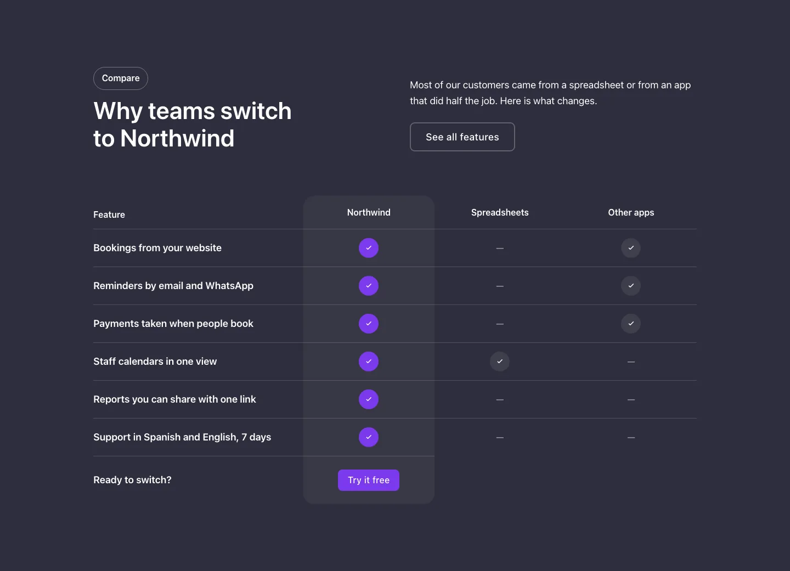Click Other apps checkmark for Bookings from your website
The height and width of the screenshot is (571, 790).
(x=631, y=248)
